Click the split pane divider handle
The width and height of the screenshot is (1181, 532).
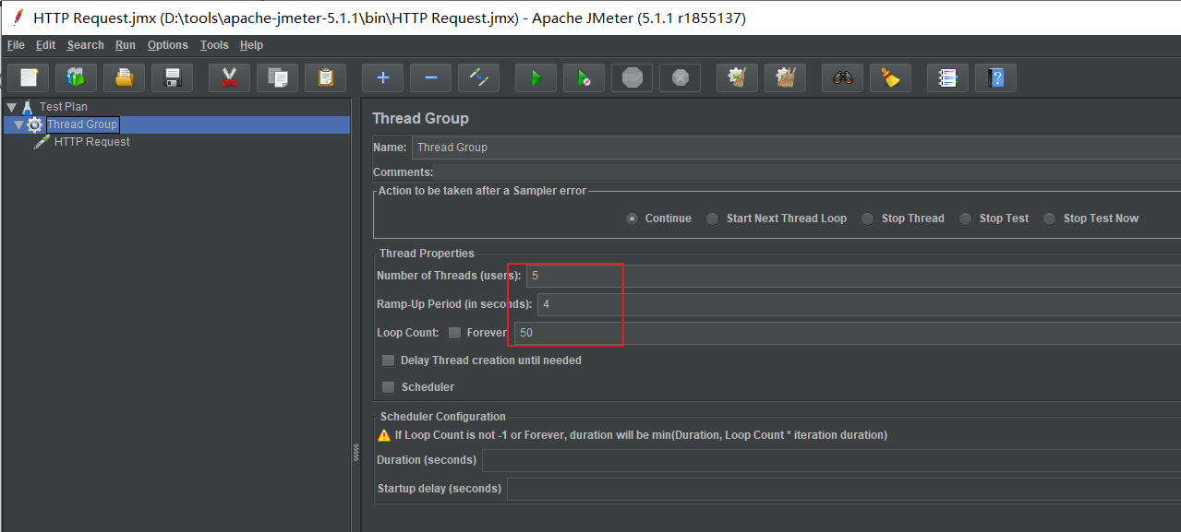[356, 453]
